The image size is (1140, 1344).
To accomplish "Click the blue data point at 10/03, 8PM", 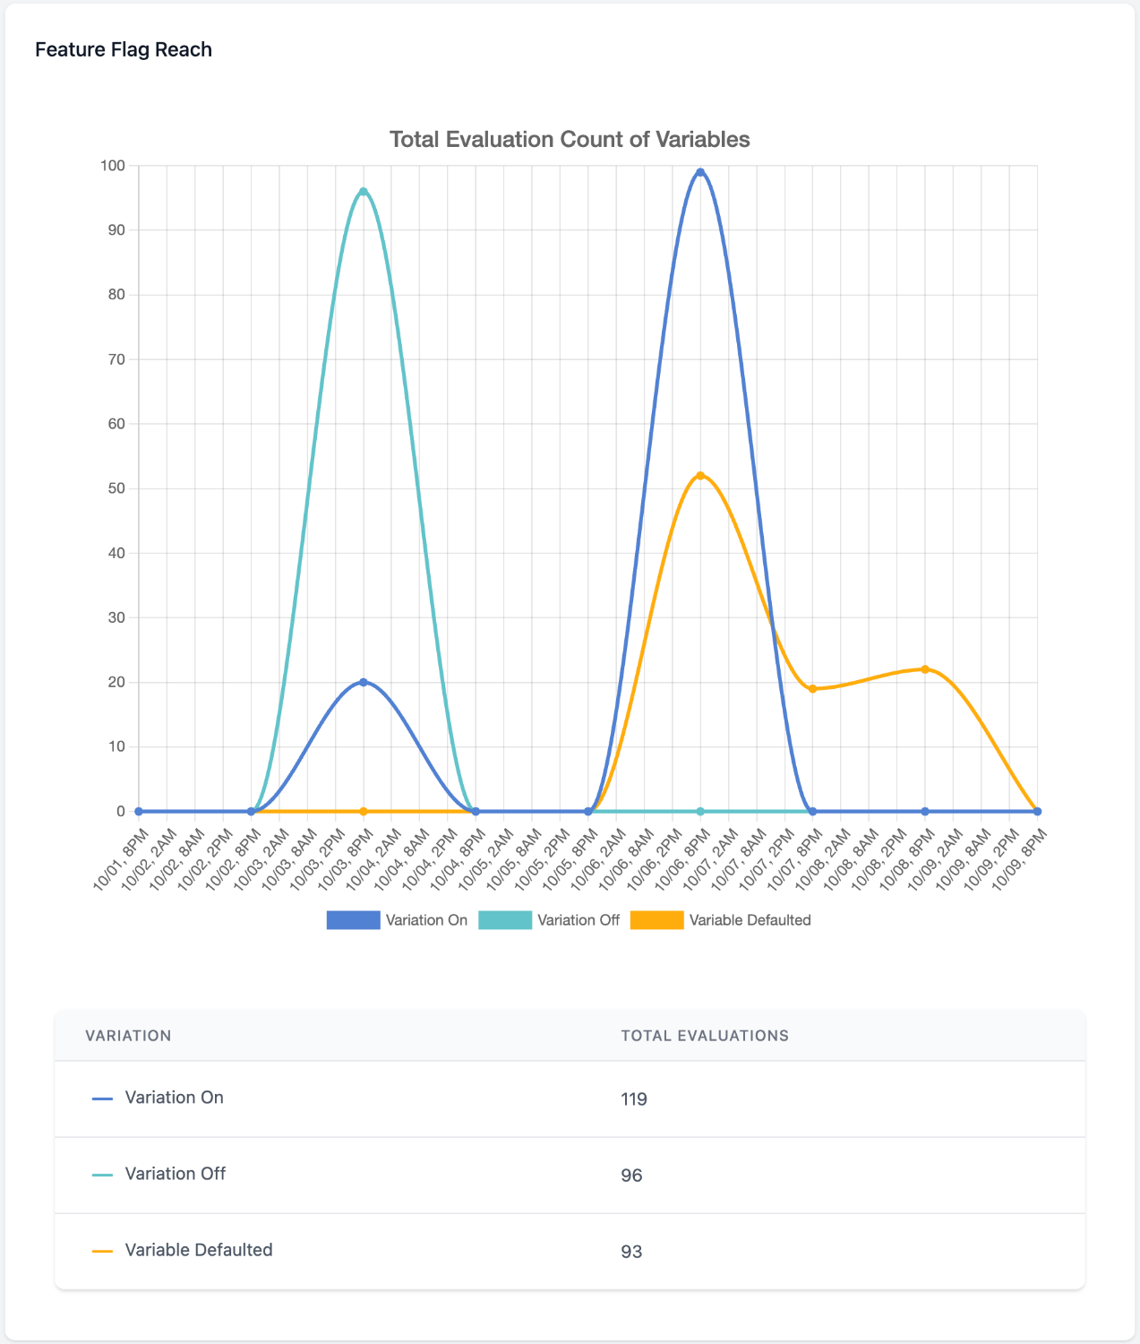I will [363, 681].
